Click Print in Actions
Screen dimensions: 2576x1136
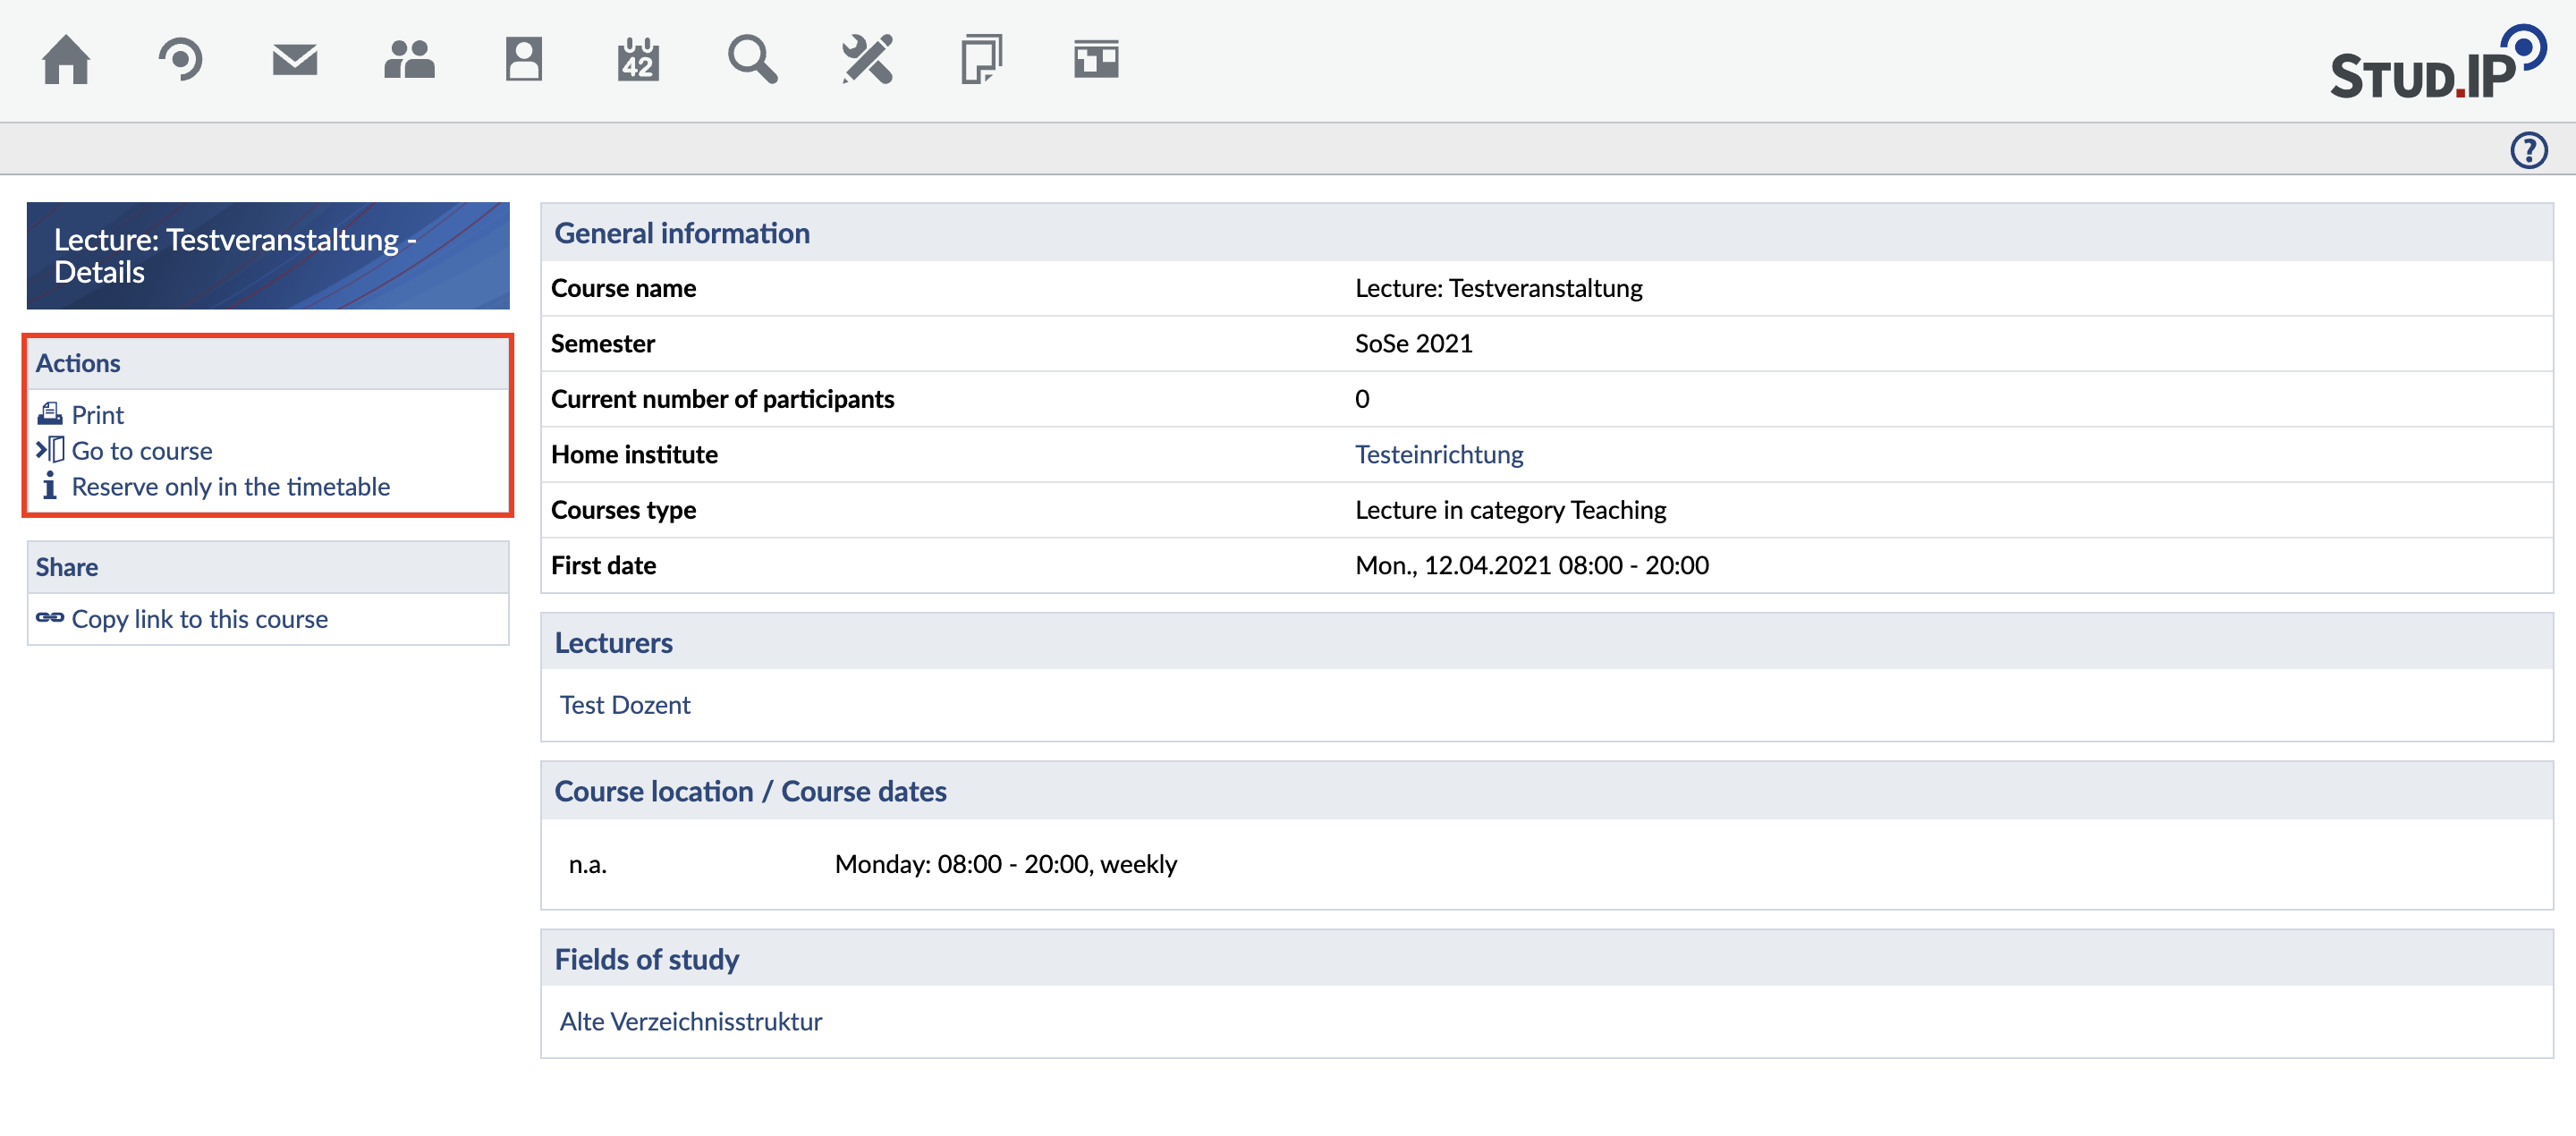98,415
